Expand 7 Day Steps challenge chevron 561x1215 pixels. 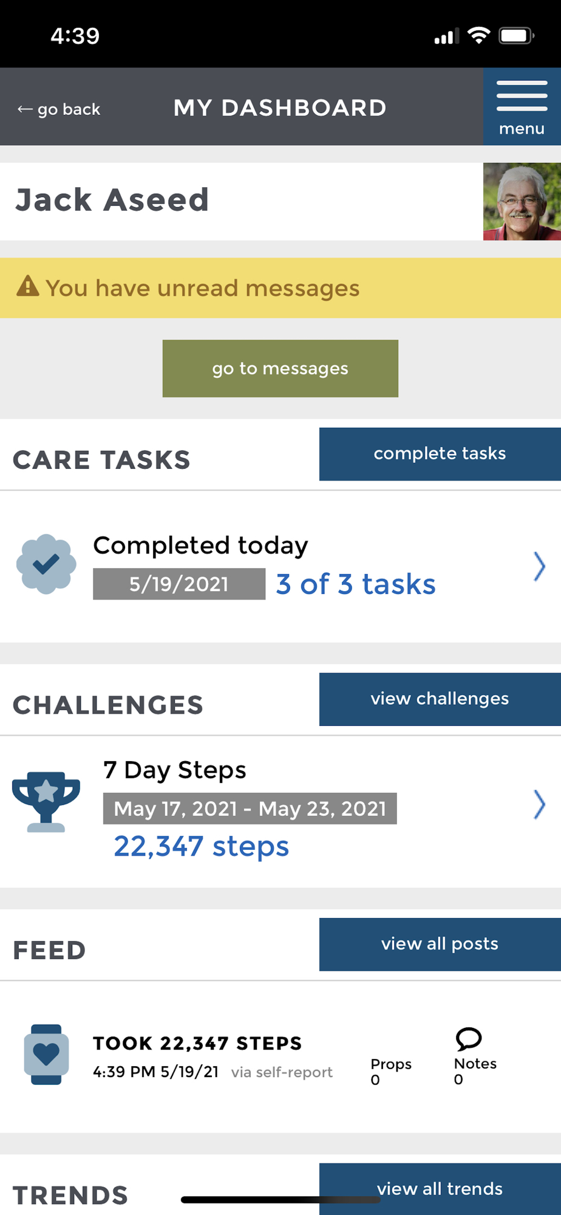(539, 804)
